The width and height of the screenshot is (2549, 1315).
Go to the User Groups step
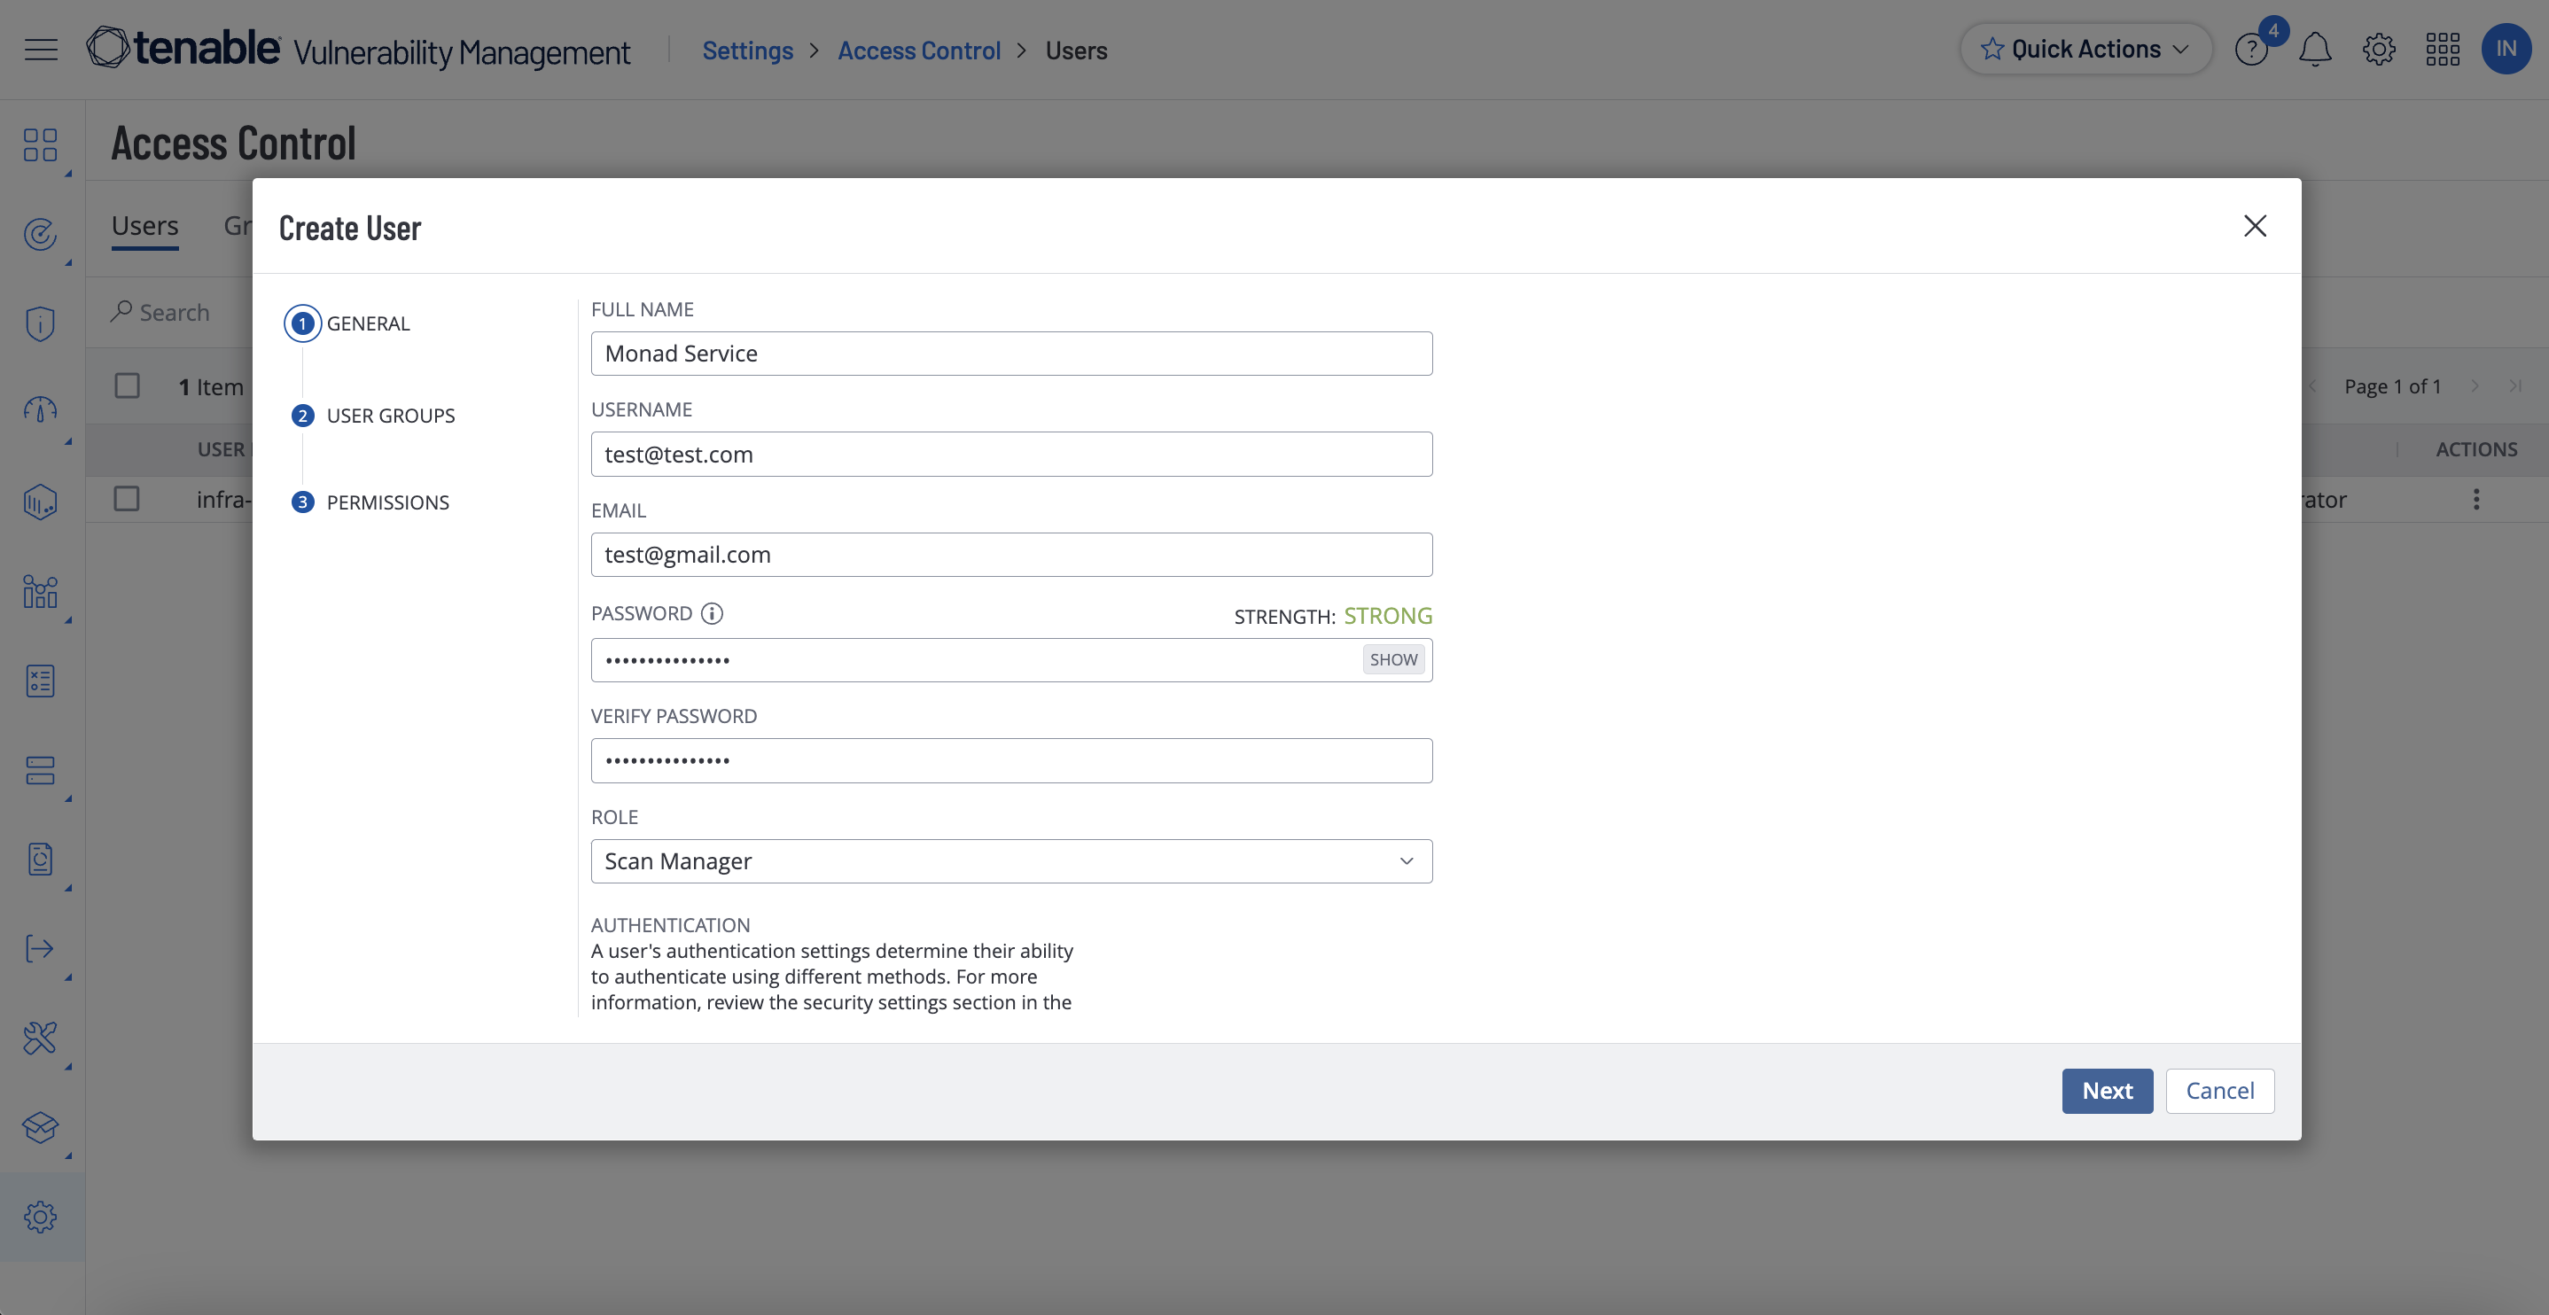390,416
